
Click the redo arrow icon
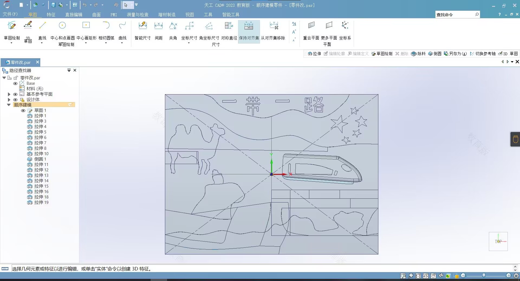[x=96, y=5]
